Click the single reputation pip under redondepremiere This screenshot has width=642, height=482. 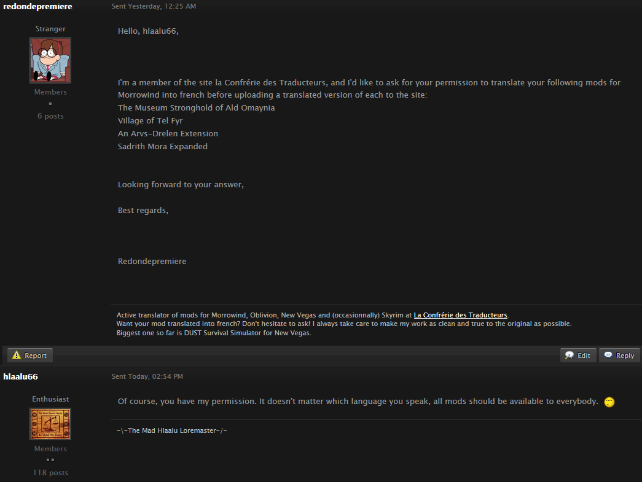click(50, 104)
